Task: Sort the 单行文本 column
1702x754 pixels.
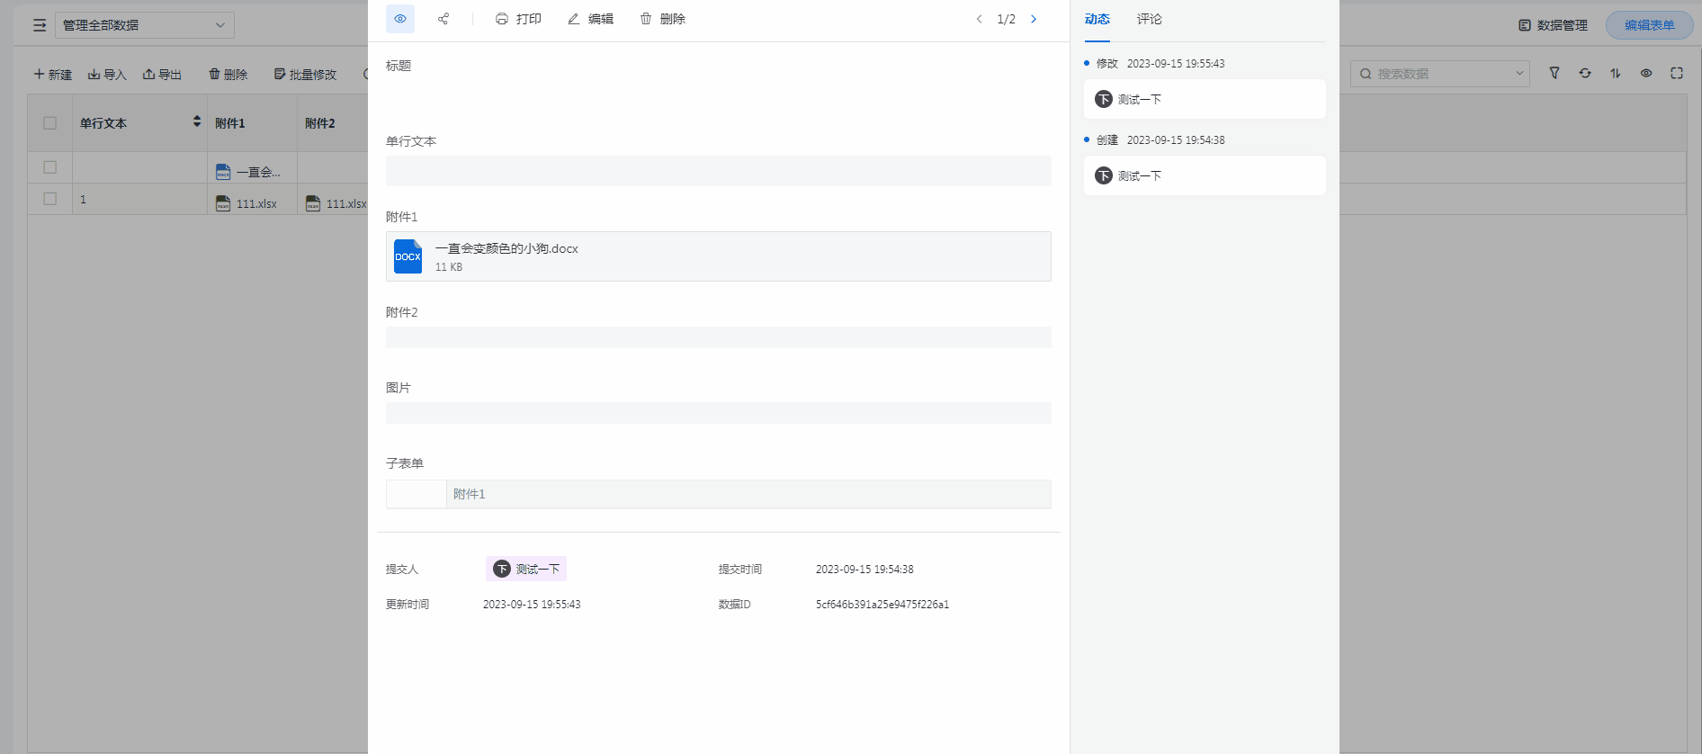Action: click(197, 121)
